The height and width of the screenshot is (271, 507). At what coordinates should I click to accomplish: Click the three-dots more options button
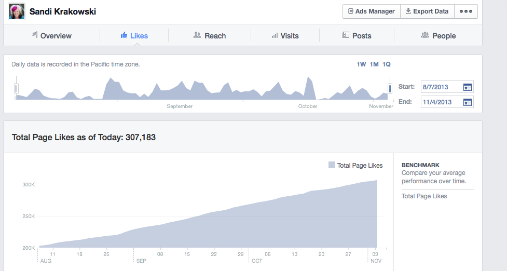[x=466, y=11]
